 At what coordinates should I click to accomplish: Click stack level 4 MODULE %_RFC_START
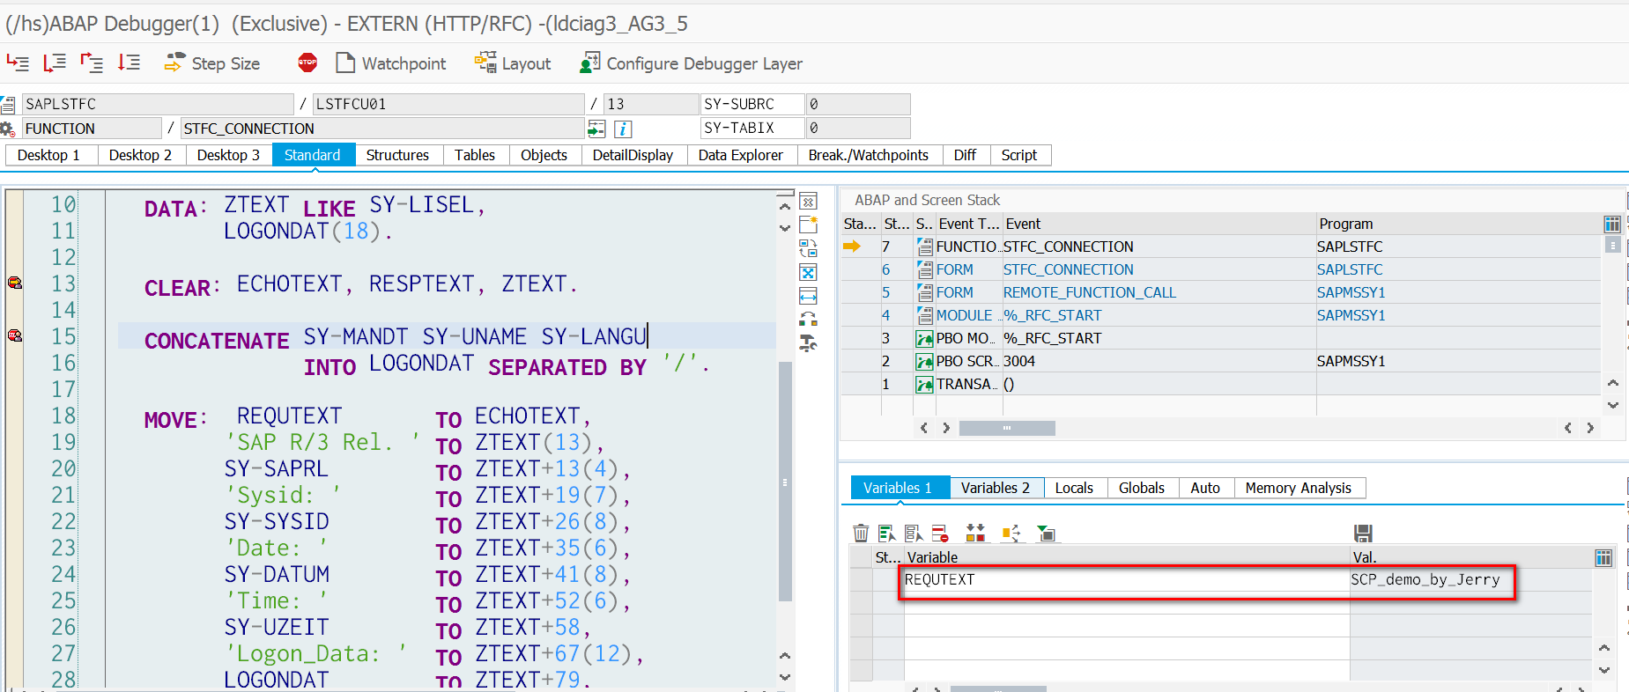point(1220,315)
